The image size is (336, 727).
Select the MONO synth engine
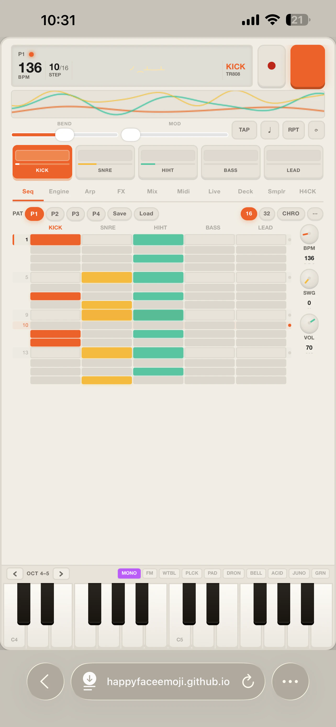coord(129,573)
